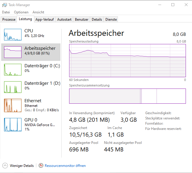
Task: Go to the Autostart tab
Action: pyautogui.click(x=64, y=20)
